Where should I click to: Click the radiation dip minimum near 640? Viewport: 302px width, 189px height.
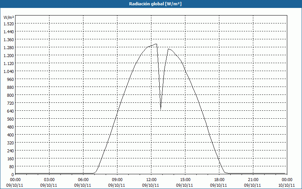click(161, 109)
